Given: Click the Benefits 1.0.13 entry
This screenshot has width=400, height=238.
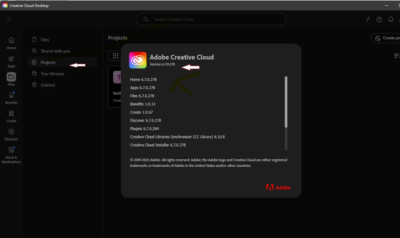Looking at the screenshot, I should pos(143,104).
